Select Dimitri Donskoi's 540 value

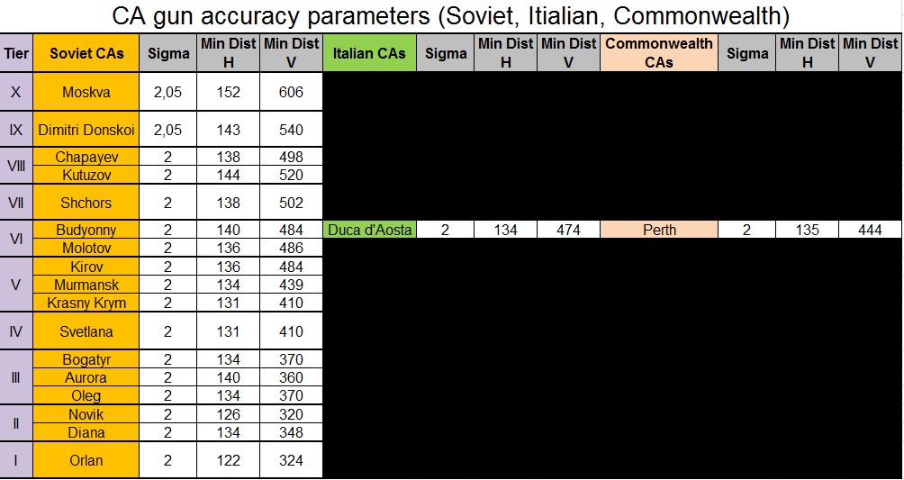coord(291,130)
